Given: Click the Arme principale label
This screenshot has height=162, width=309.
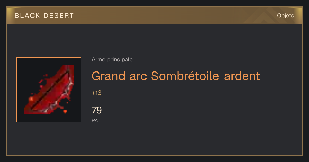Looking at the screenshot, I should pyautogui.click(x=112, y=60).
